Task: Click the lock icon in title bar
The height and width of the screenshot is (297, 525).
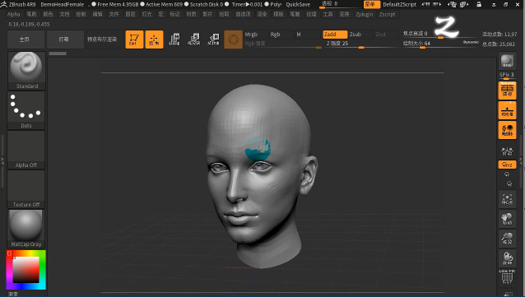Action: tap(479, 4)
